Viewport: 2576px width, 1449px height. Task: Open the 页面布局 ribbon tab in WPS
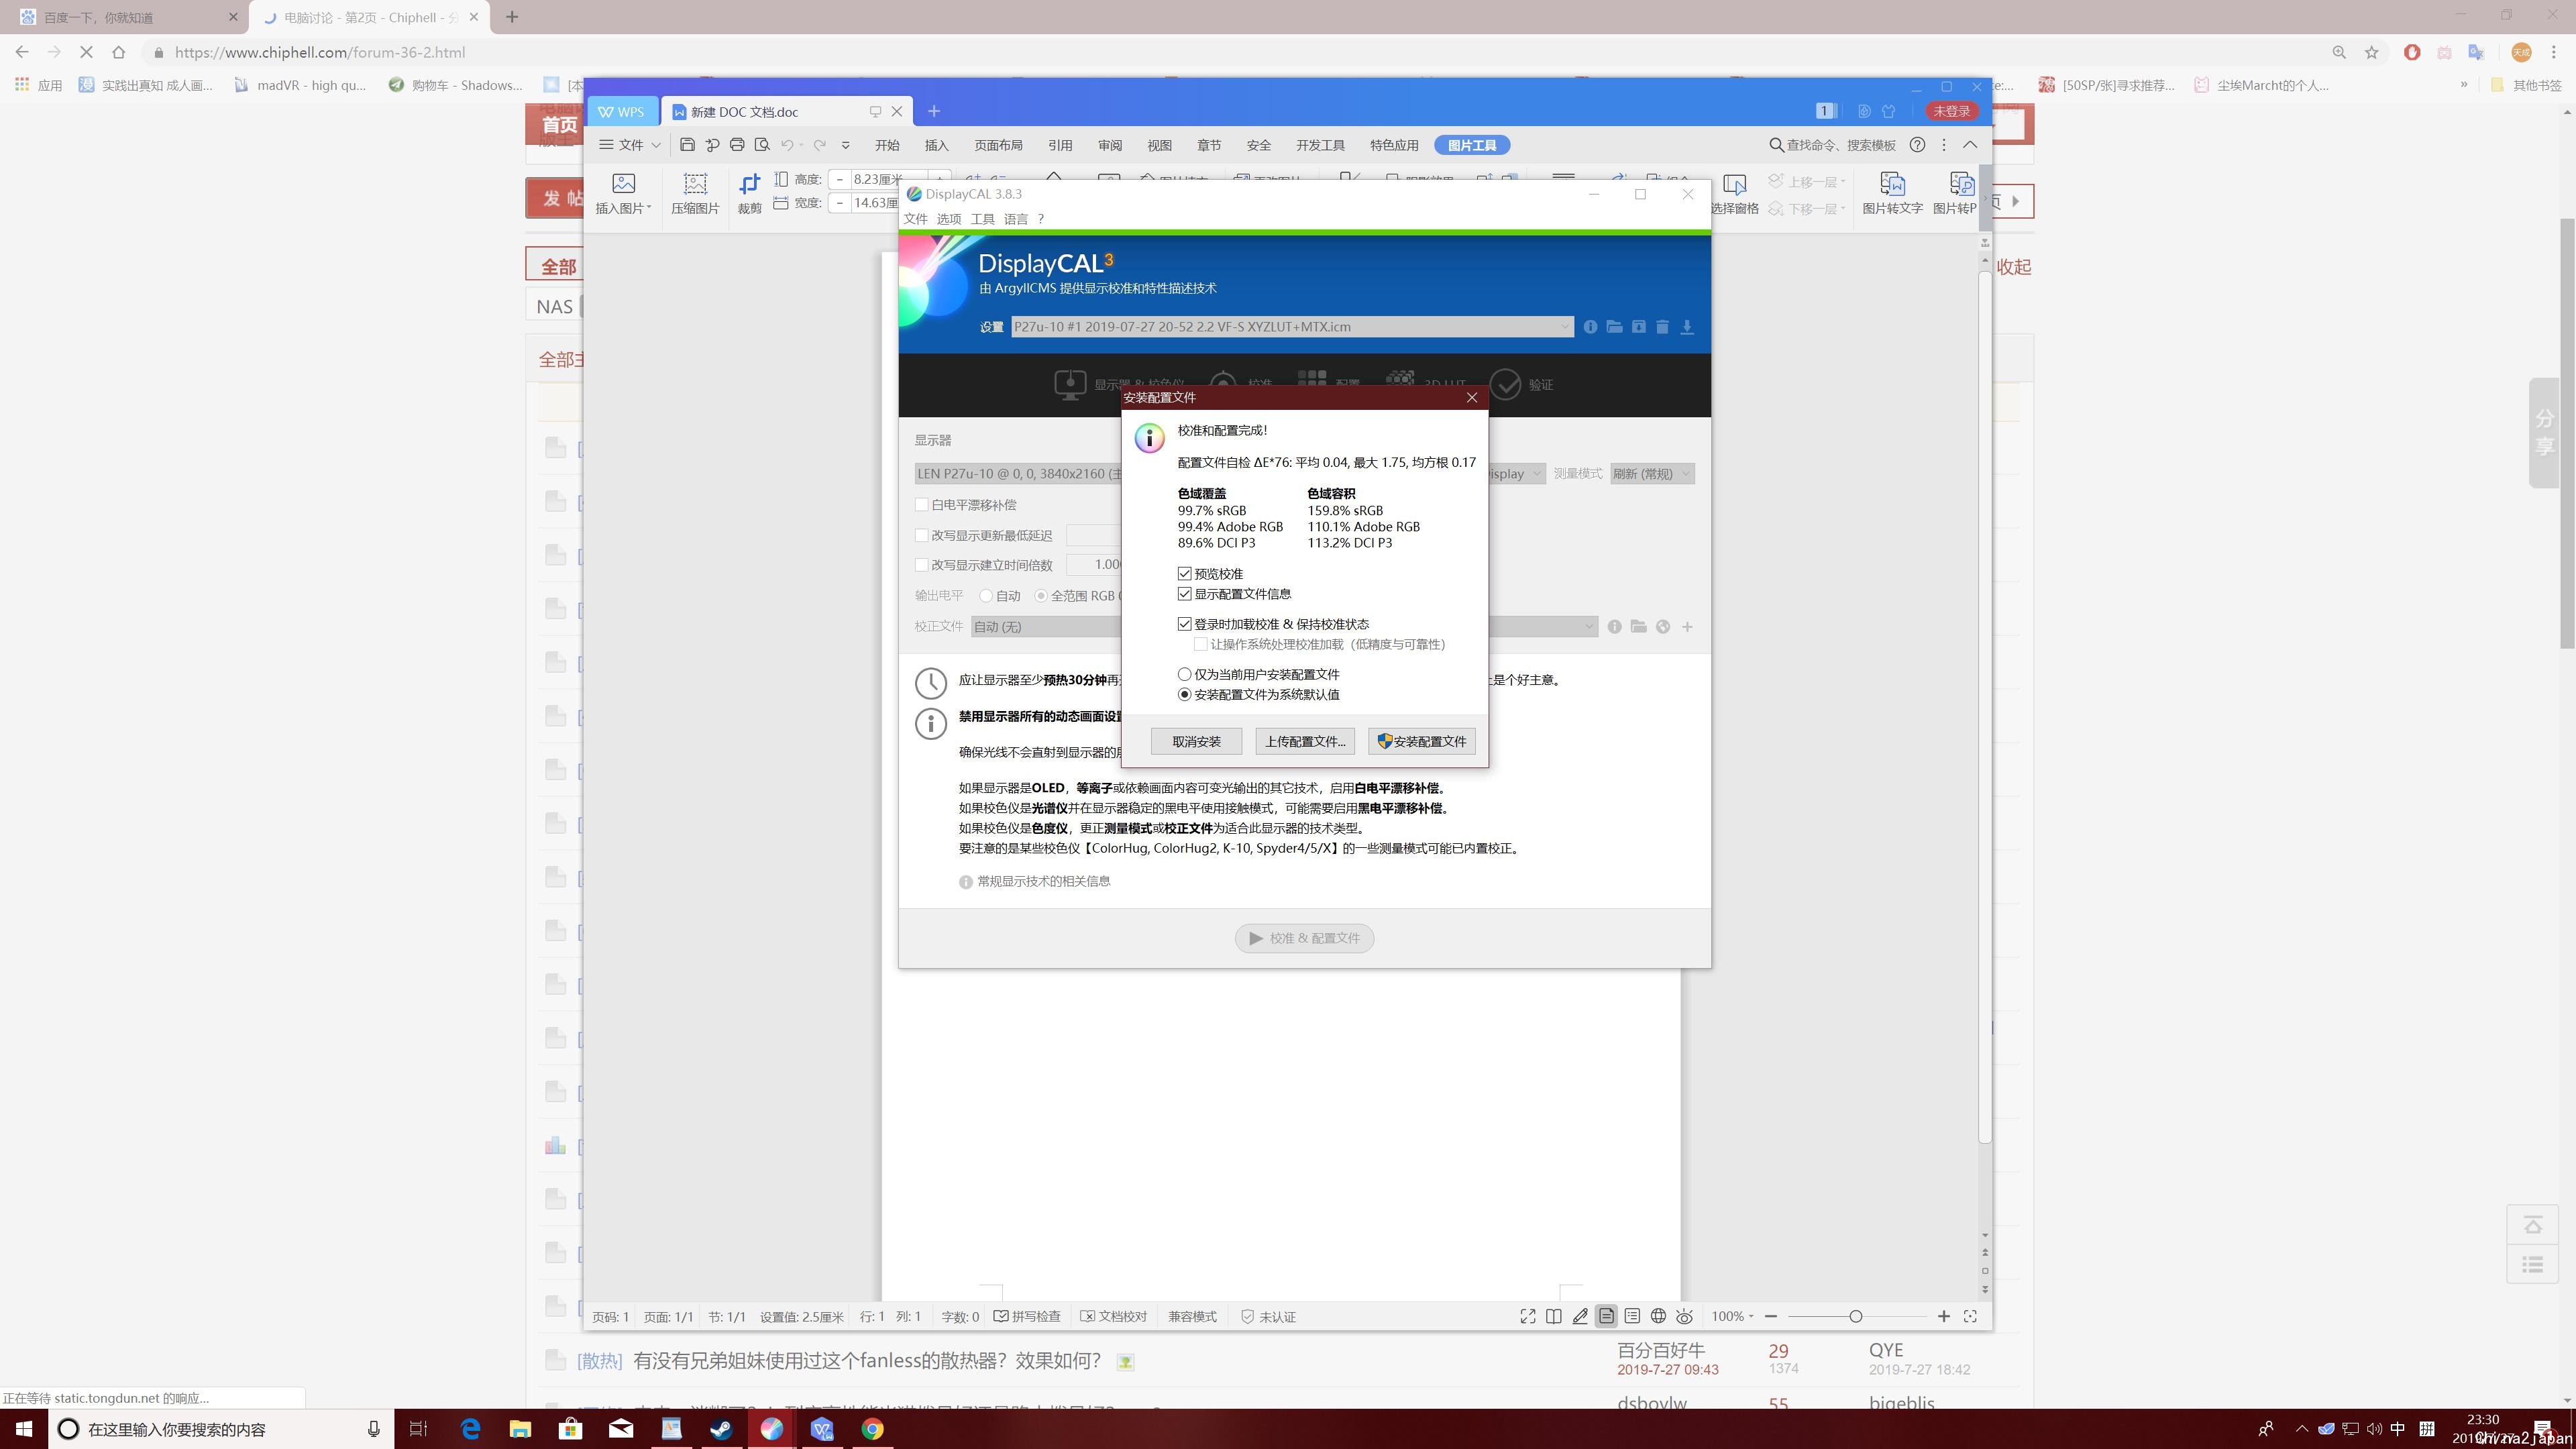(x=998, y=145)
